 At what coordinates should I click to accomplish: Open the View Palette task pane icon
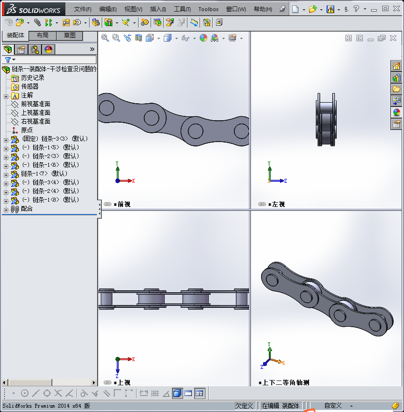396,101
